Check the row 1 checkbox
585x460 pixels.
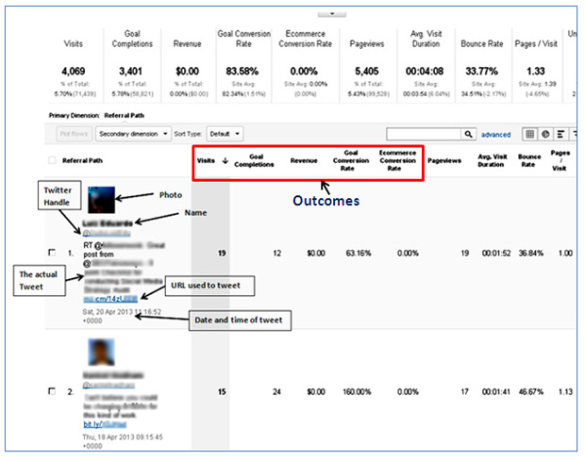(x=52, y=253)
